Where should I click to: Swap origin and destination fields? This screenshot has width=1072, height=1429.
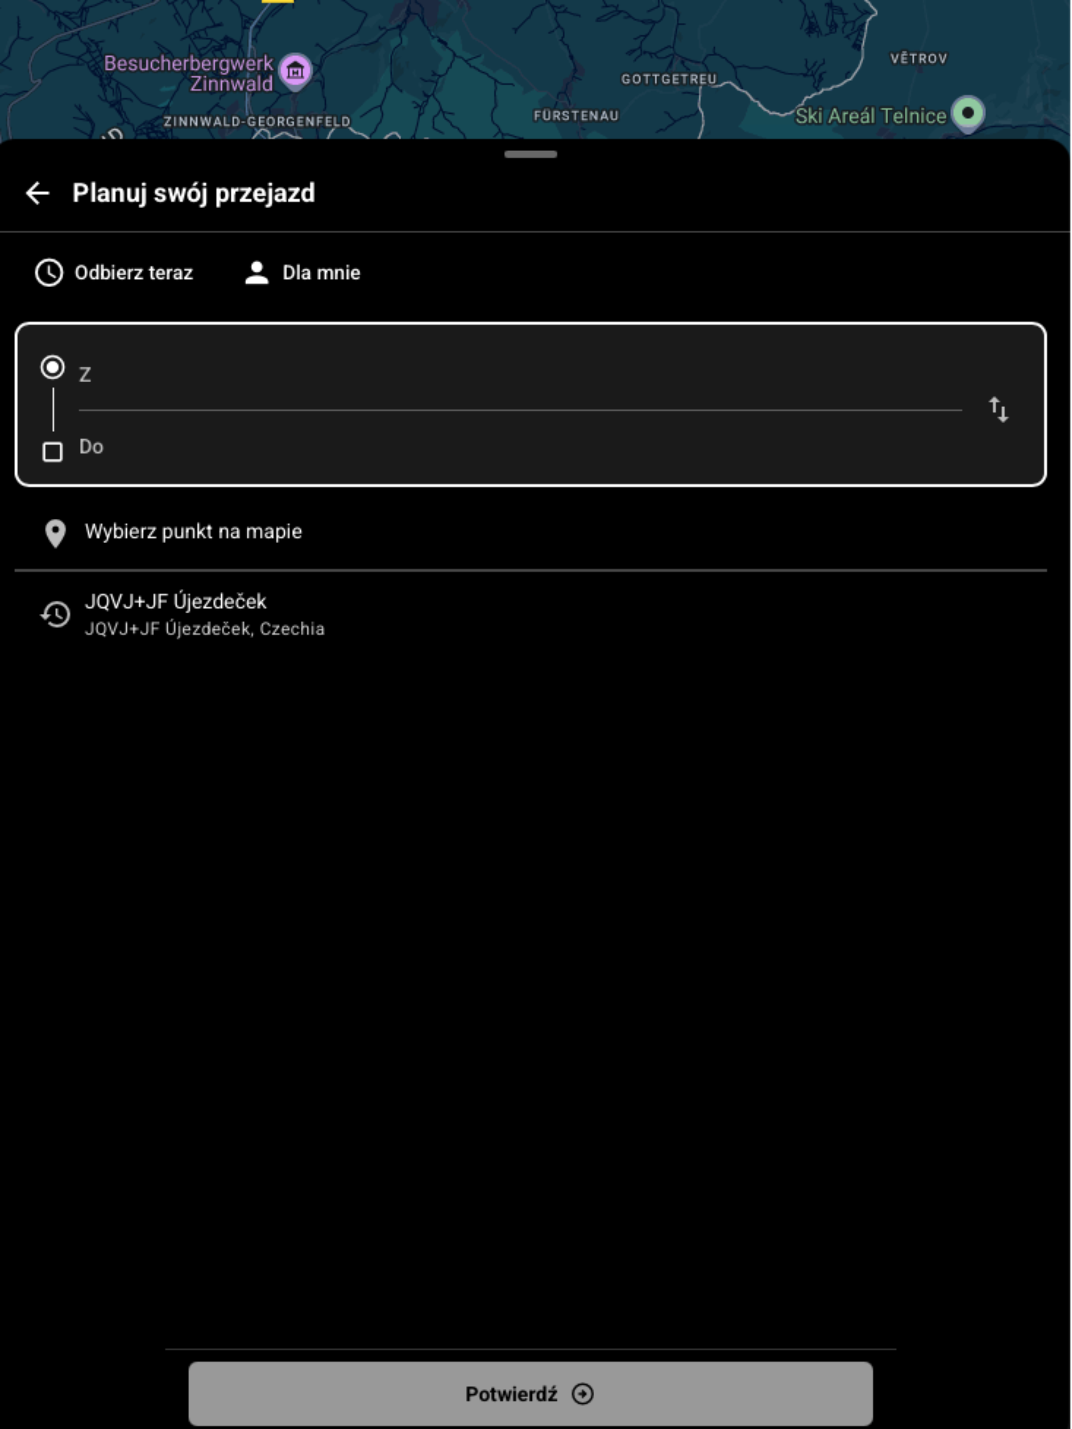pyautogui.click(x=998, y=410)
